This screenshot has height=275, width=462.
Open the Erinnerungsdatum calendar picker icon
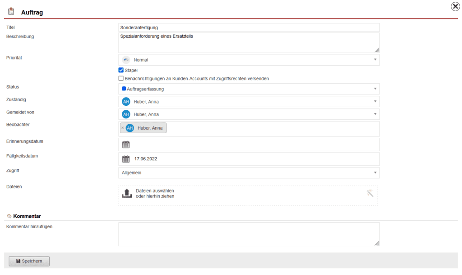tap(126, 144)
